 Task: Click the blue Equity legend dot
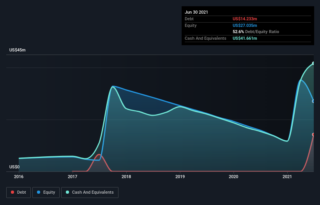coord(39,192)
